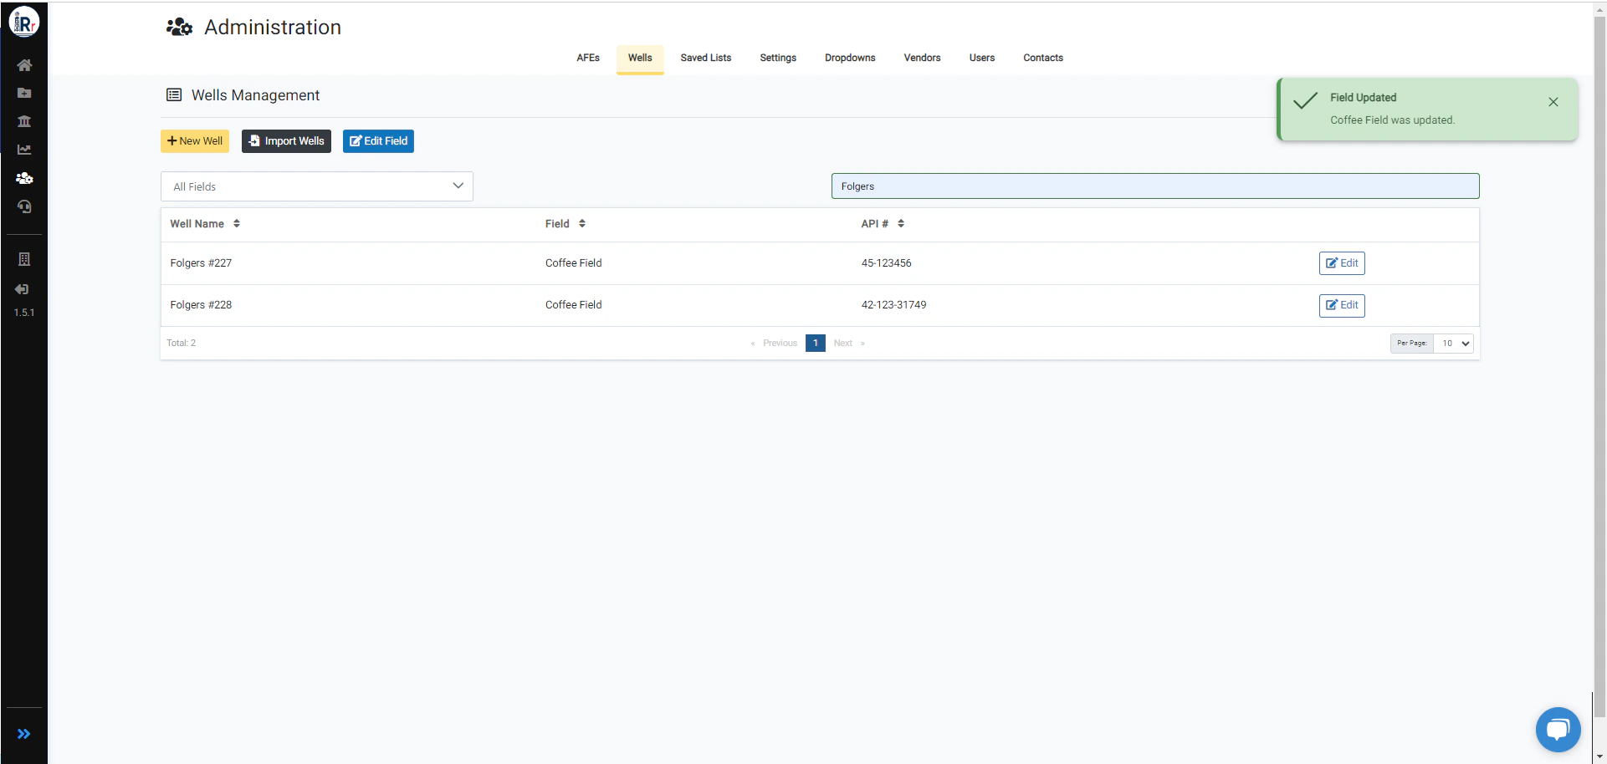The width and height of the screenshot is (1607, 764).
Task: Select the Wells tab
Action: 640,58
